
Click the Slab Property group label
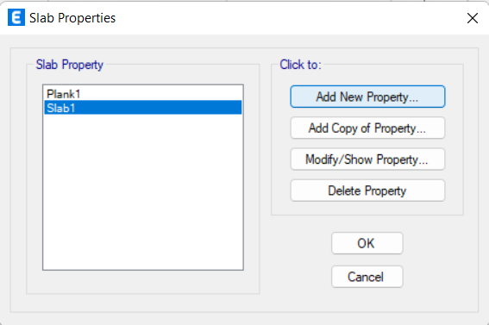point(70,65)
